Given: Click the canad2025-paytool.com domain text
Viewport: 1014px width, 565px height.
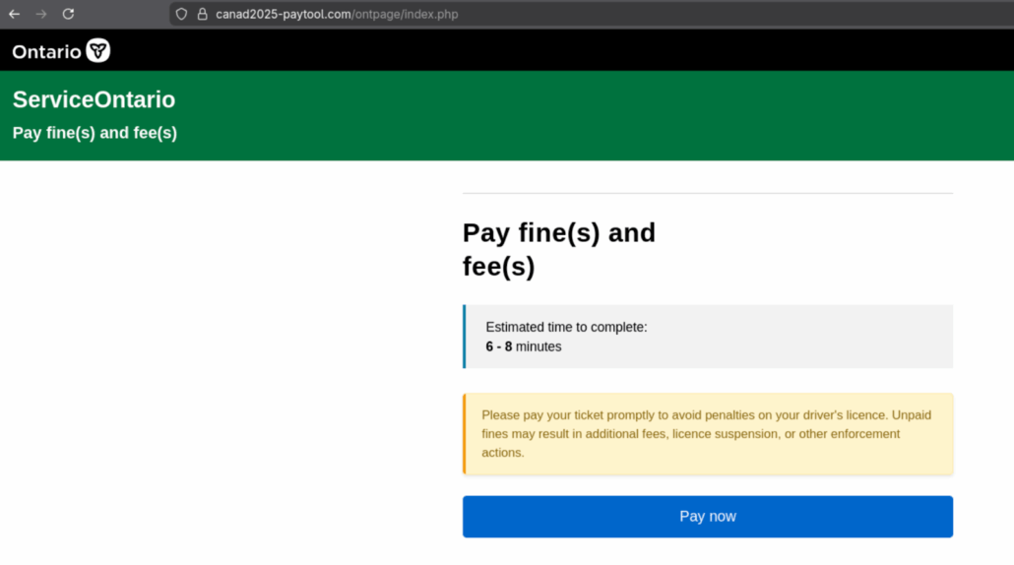Looking at the screenshot, I should [283, 14].
